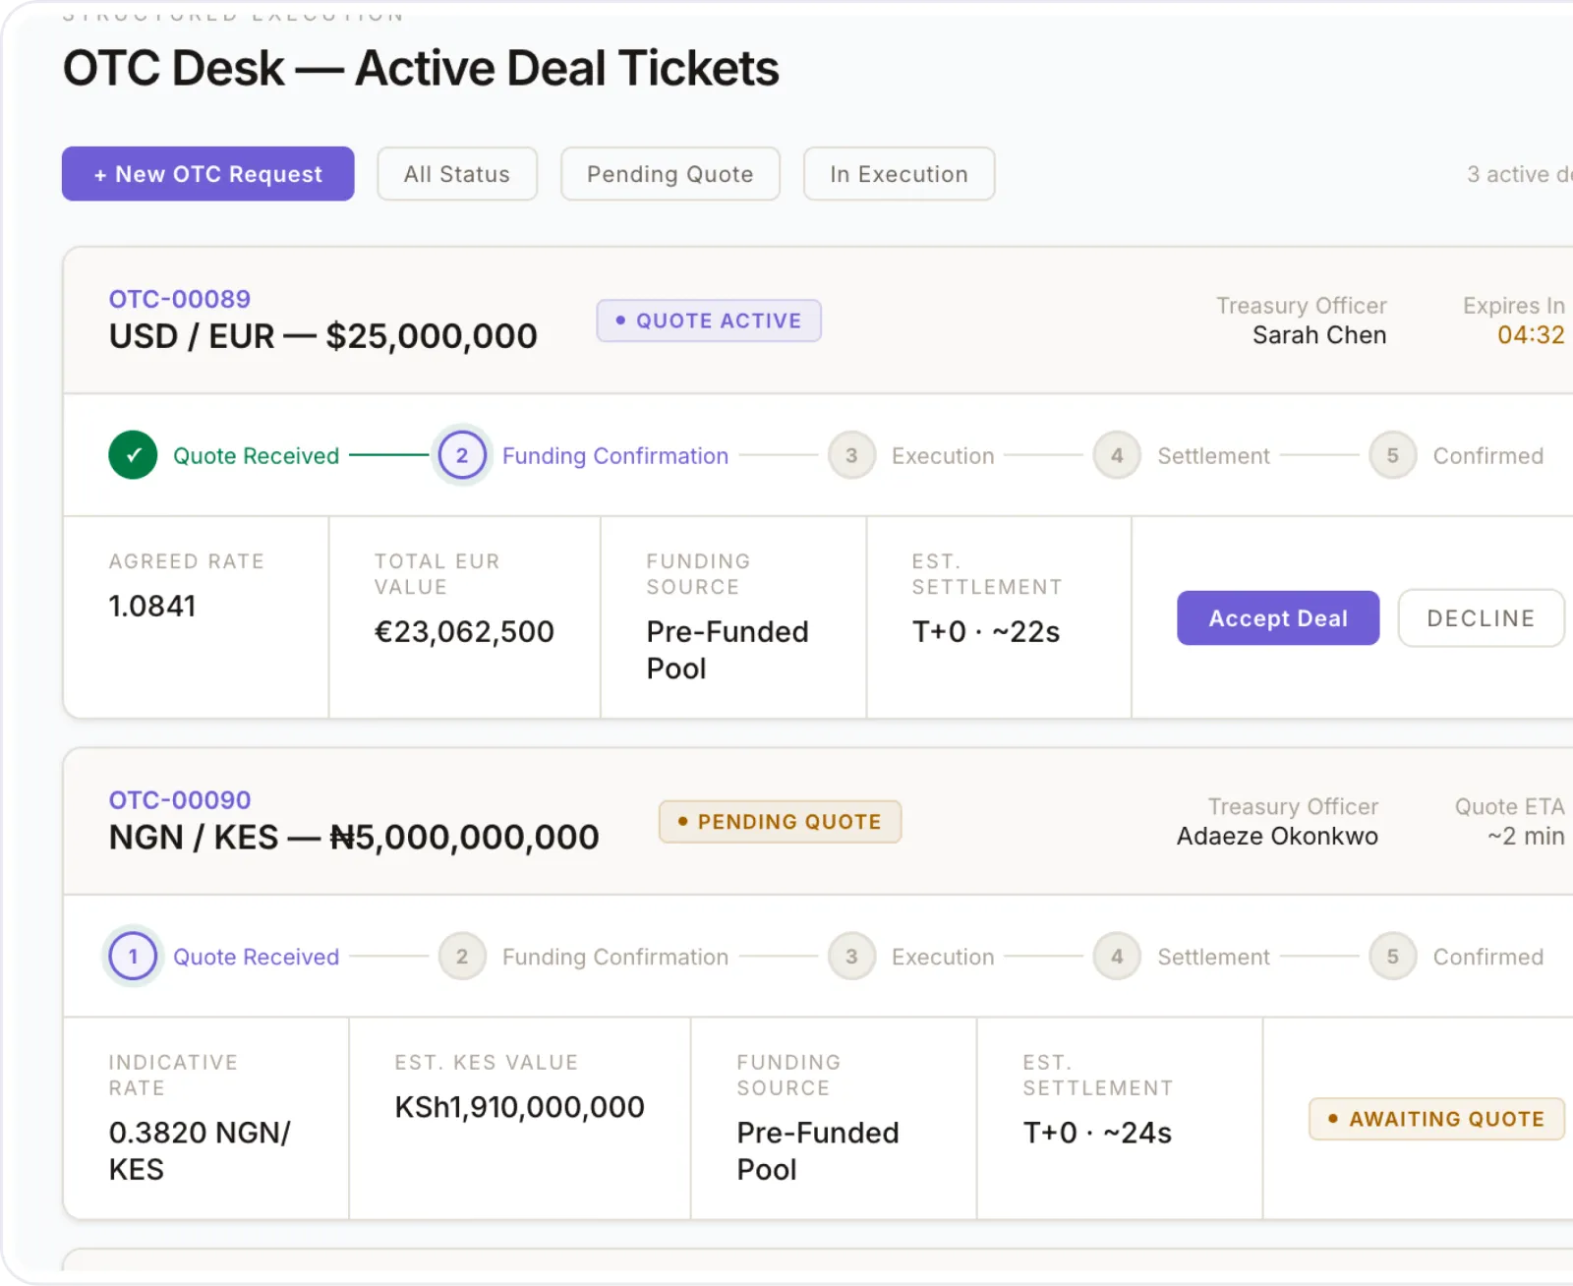This screenshot has width=1573, height=1286.
Task: Select step 1 circle on OTC-00090
Action: click(134, 957)
